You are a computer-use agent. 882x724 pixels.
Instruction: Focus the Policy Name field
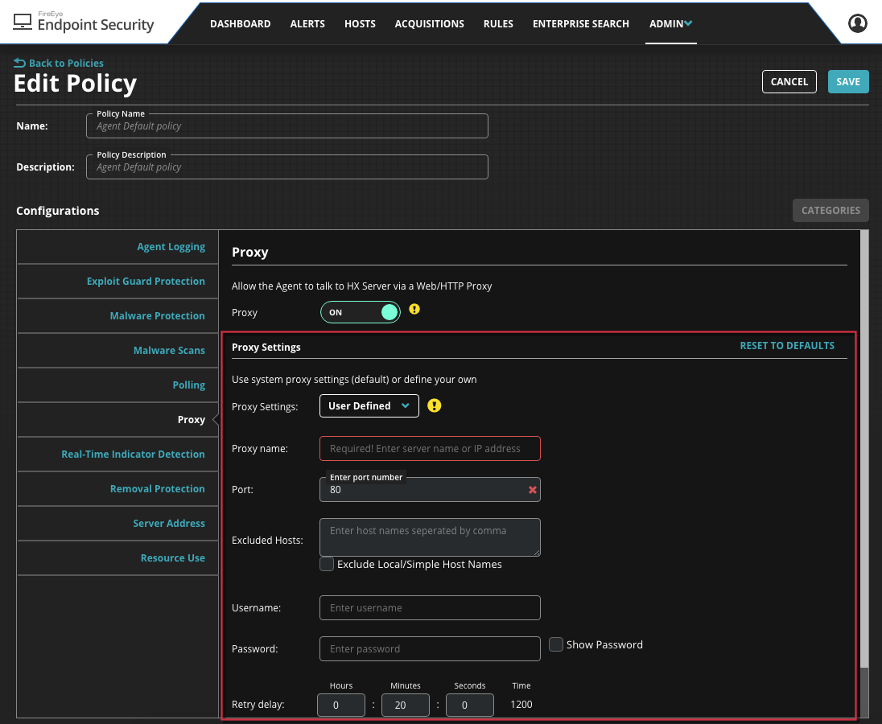tap(286, 126)
